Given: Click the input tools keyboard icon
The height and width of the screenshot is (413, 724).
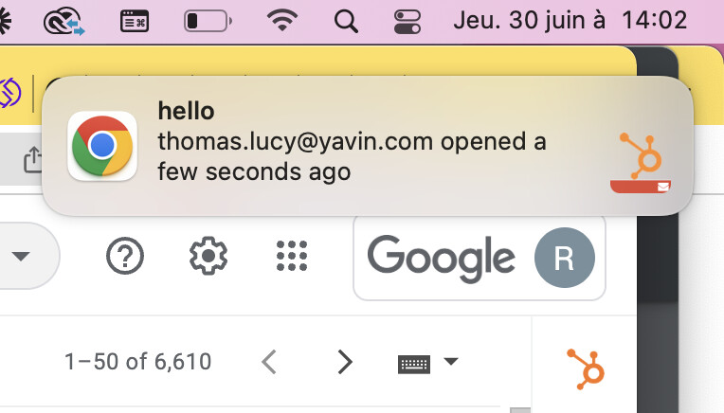Looking at the screenshot, I should click(x=414, y=364).
